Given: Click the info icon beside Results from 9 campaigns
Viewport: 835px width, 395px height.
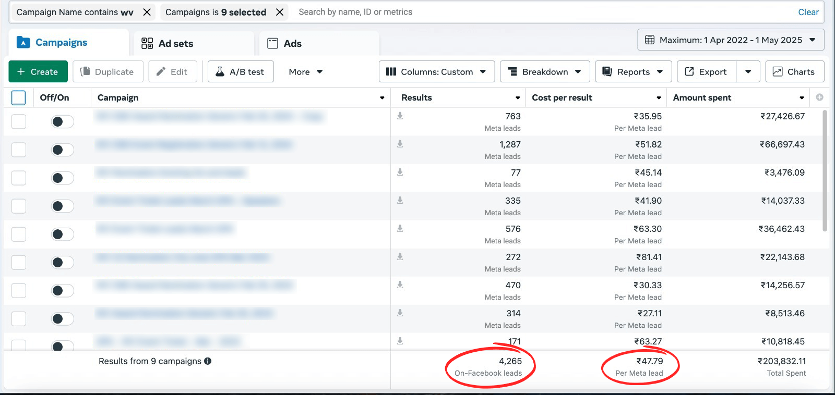Looking at the screenshot, I should click(208, 361).
